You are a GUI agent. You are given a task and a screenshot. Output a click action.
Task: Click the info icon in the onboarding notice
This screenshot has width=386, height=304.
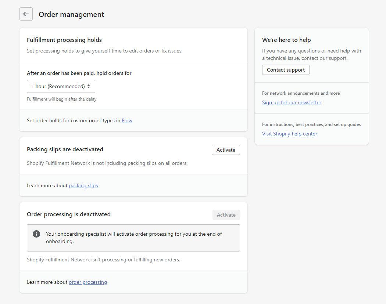(36, 234)
